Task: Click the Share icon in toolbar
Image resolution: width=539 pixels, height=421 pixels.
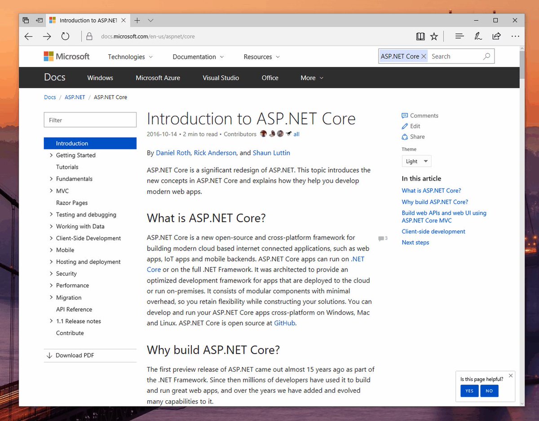Action: 496,36
